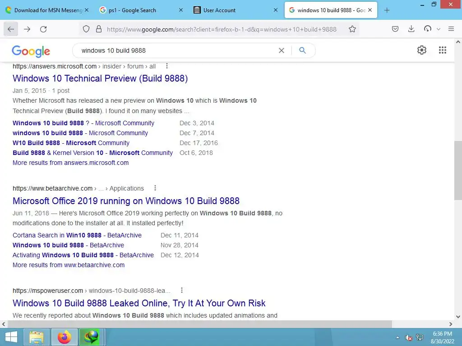Click the horizontal scrollbar thumb
462x346 pixels.
(200, 324)
